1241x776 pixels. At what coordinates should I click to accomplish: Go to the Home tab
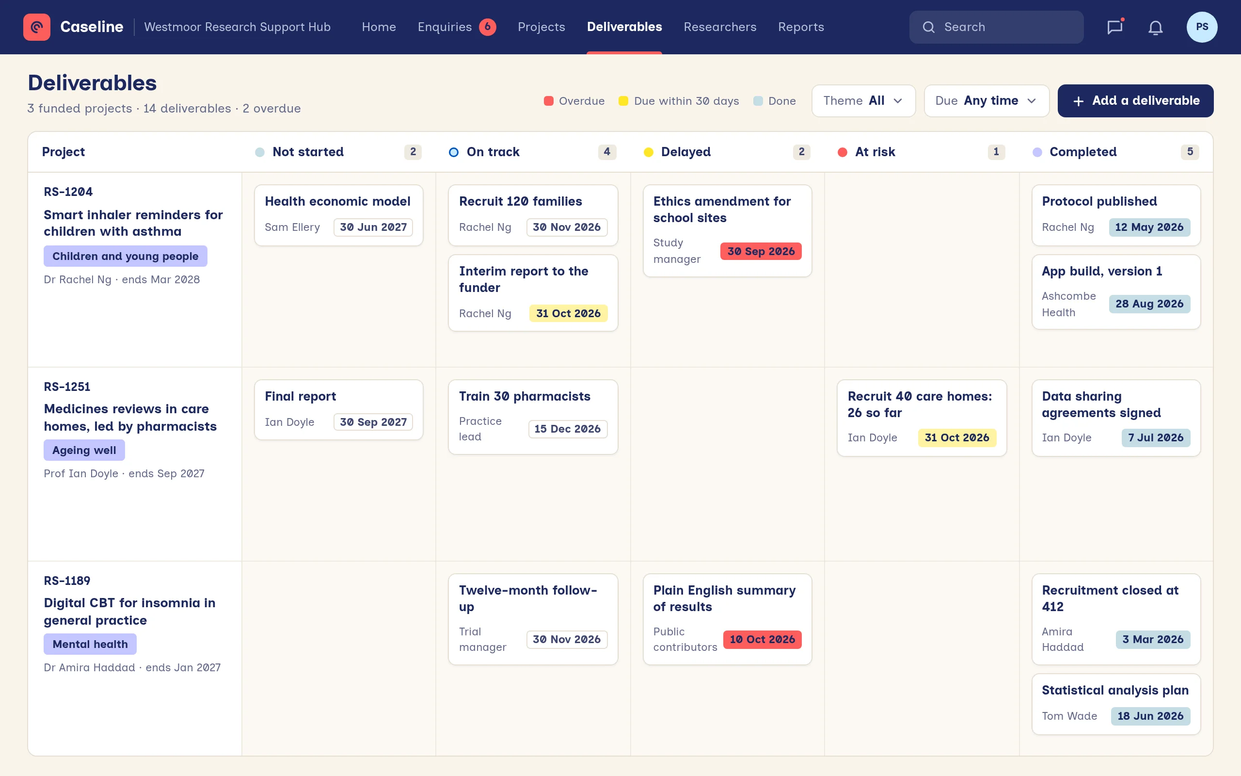379,27
